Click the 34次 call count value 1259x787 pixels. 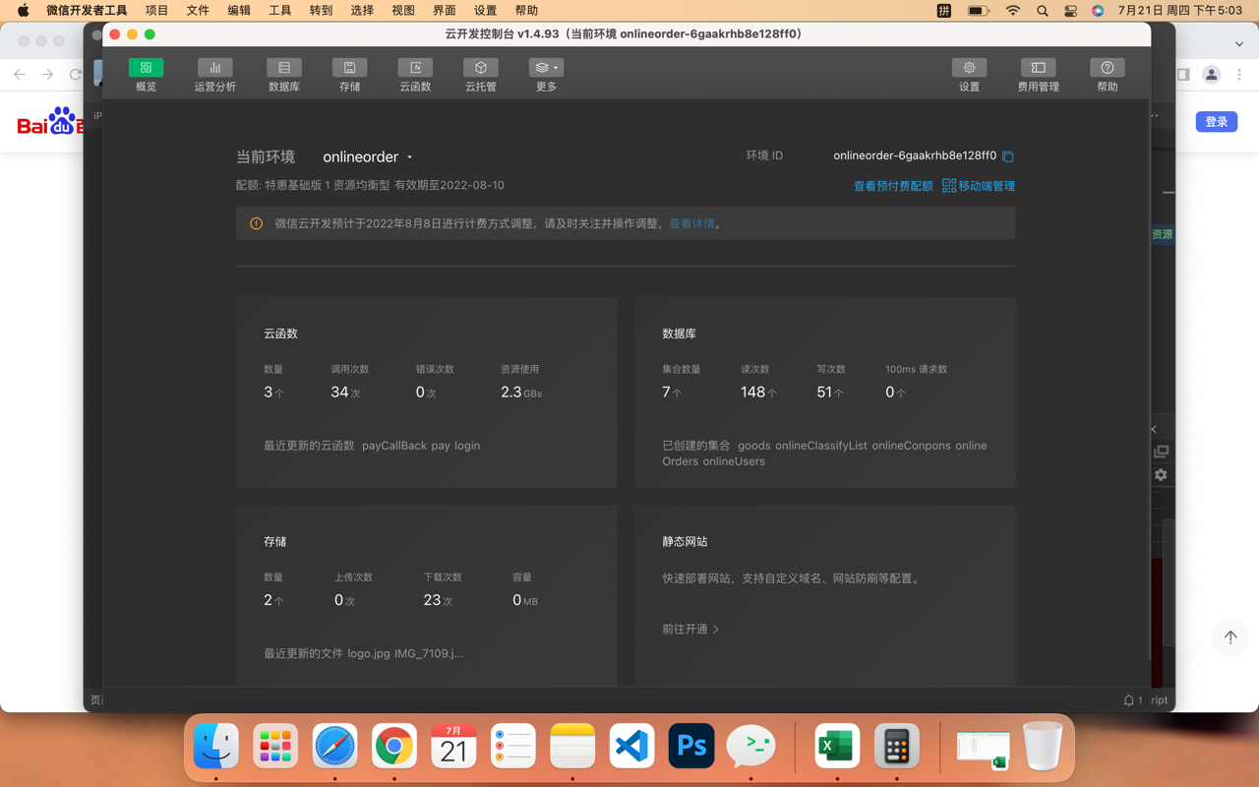pos(345,392)
